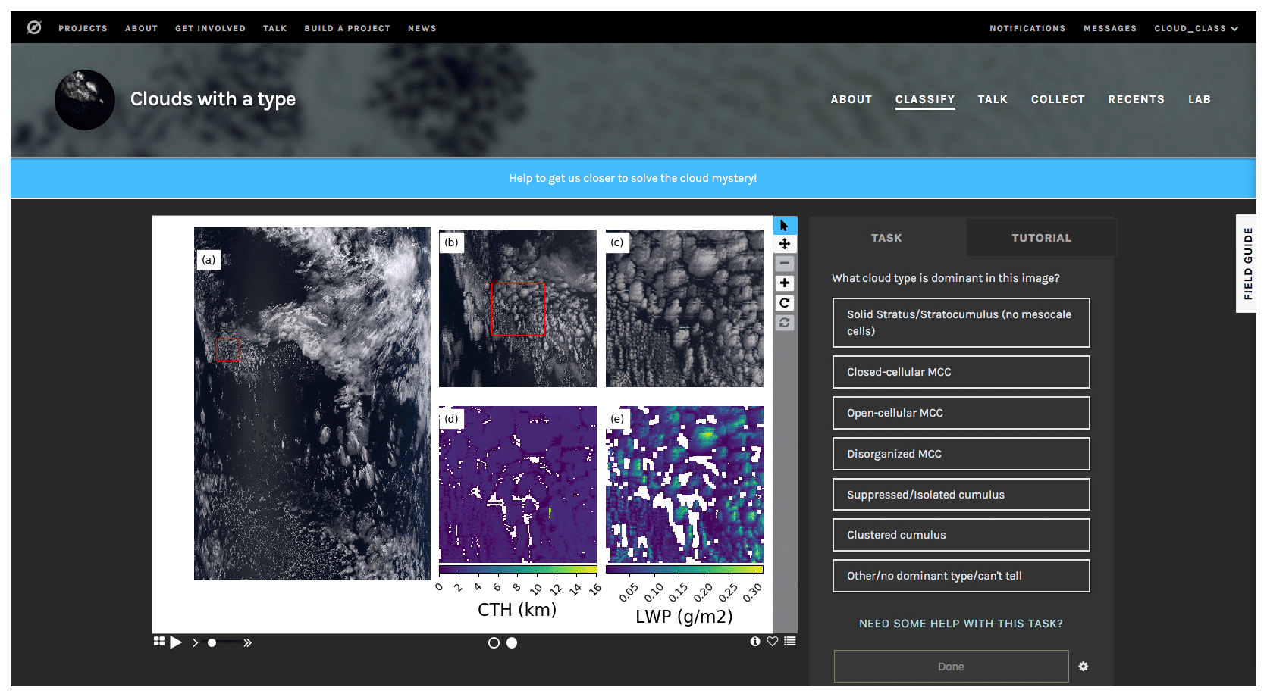Choose the Closed-cellular MCC answer
Viewport: 1267px width, 697px height.
point(960,372)
